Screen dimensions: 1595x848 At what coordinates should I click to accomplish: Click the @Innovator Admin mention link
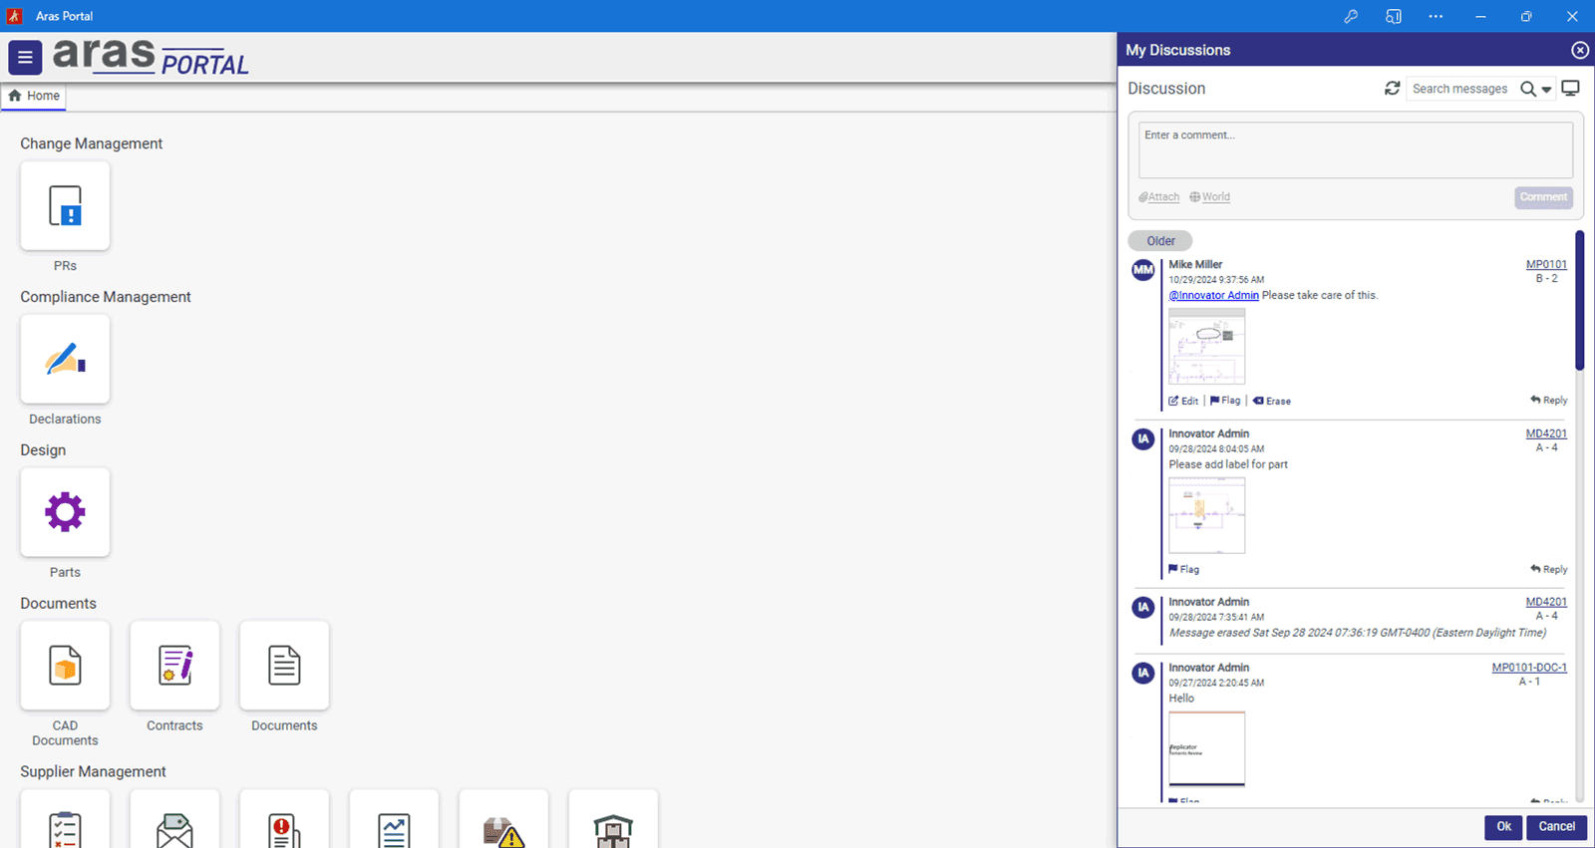point(1213,296)
